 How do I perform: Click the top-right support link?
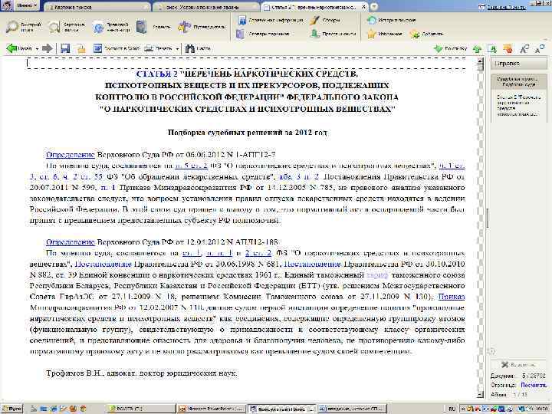pos(508,7)
